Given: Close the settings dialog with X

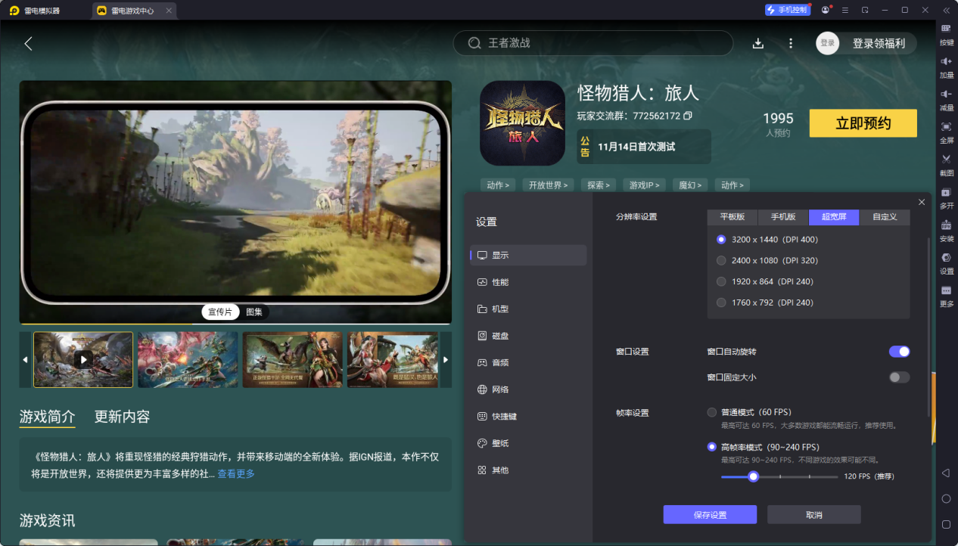Looking at the screenshot, I should tap(921, 202).
